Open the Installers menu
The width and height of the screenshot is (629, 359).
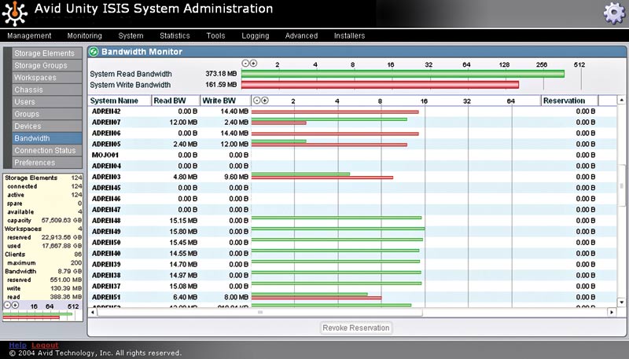tap(349, 35)
